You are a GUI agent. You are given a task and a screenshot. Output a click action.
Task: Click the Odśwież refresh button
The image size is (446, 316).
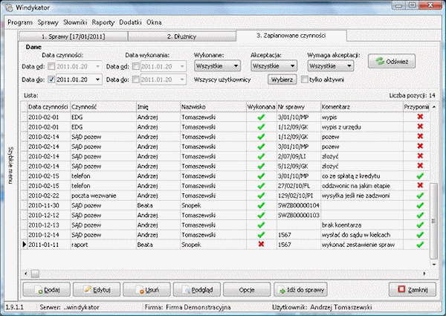coord(392,61)
